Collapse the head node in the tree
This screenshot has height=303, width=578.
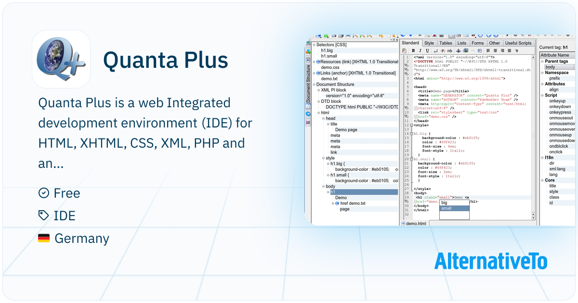click(324, 118)
